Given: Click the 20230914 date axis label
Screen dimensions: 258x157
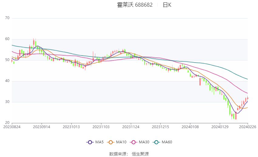Looking at the screenshot, I should 42,127.
